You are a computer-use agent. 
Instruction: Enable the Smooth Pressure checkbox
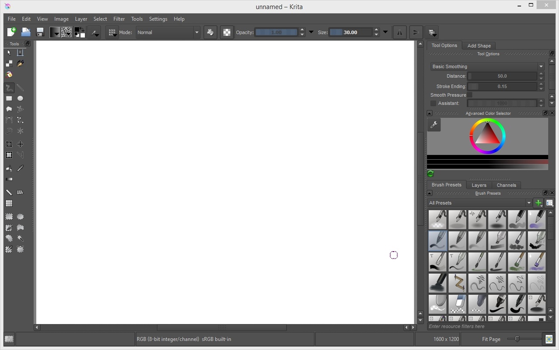click(x=470, y=95)
